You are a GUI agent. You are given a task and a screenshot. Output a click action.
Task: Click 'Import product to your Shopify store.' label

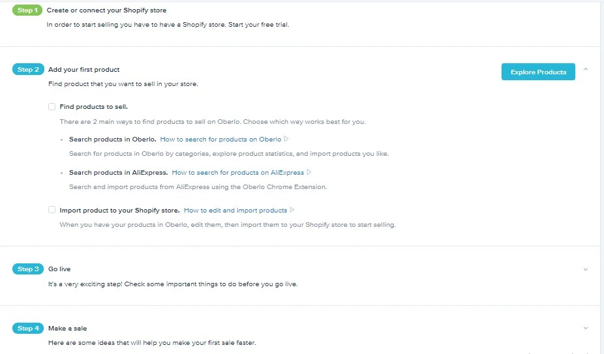tap(119, 211)
